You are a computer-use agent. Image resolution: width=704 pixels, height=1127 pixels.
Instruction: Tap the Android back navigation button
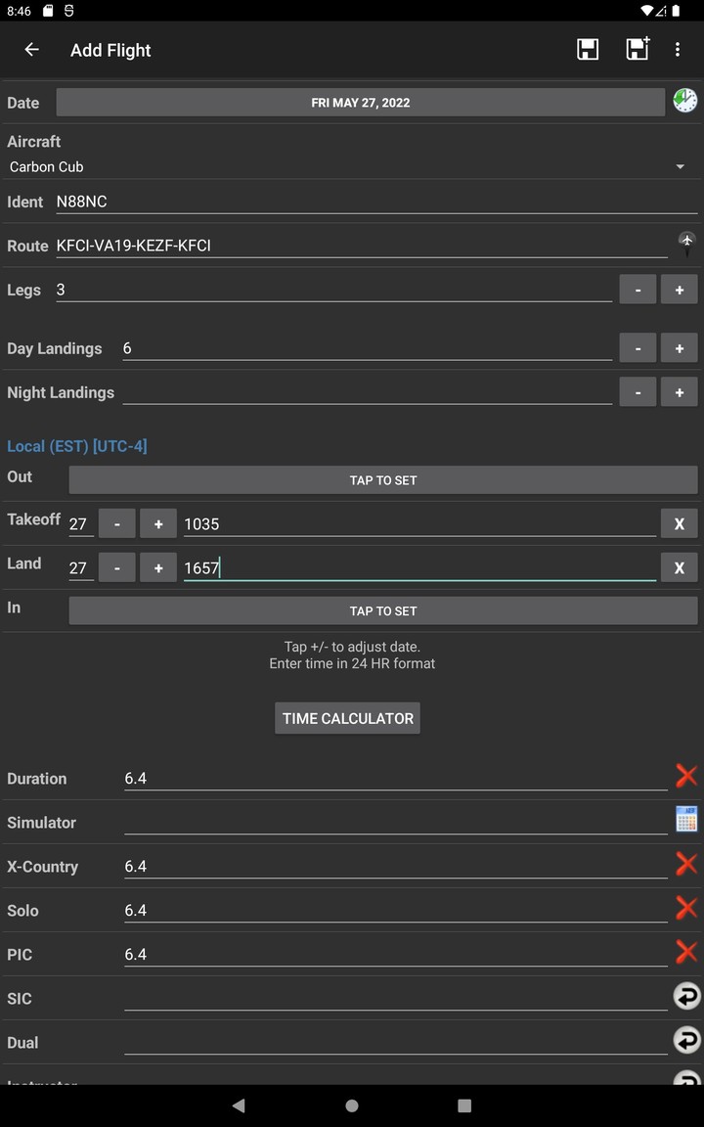tap(239, 1105)
